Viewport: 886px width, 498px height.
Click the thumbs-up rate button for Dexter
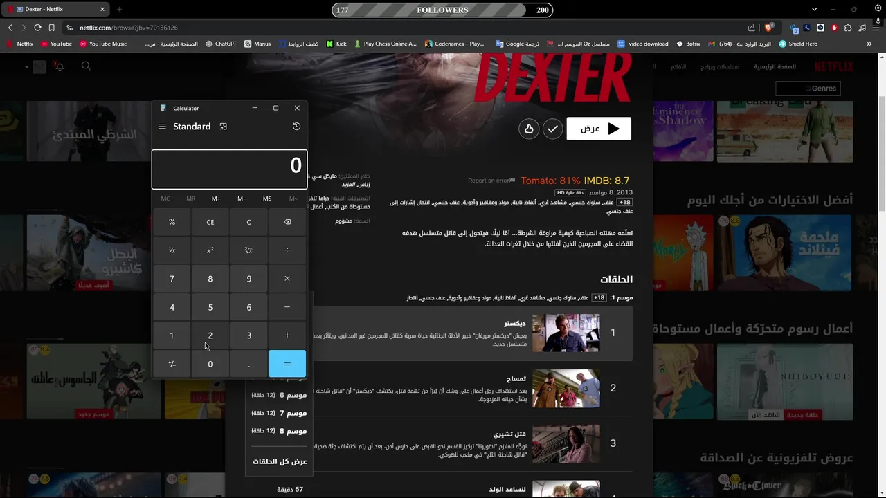pyautogui.click(x=529, y=129)
